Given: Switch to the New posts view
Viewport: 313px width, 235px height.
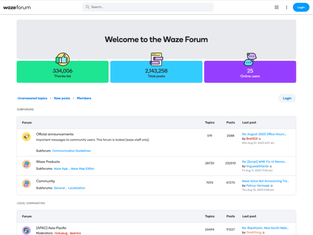Looking at the screenshot, I should point(62,98).
